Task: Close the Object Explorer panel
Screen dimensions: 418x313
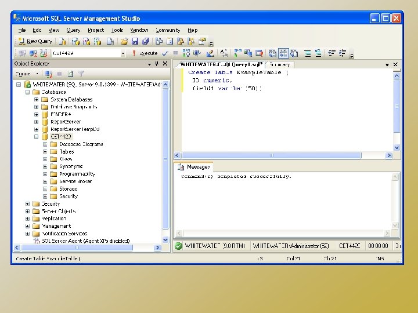Action: tap(165, 64)
